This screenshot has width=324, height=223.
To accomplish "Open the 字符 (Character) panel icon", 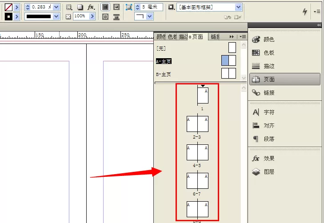I will pyautogui.click(x=263, y=112).
